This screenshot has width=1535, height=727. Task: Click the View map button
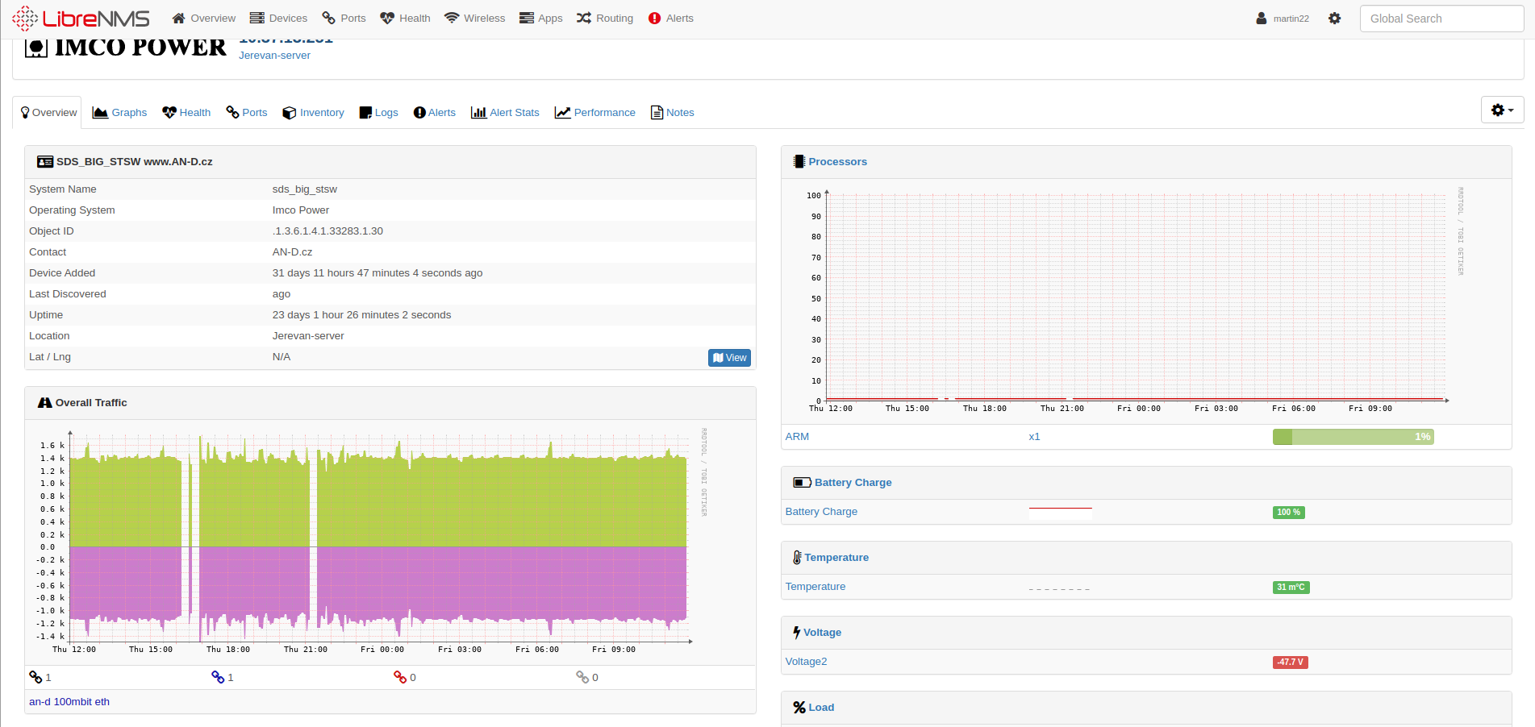point(729,358)
